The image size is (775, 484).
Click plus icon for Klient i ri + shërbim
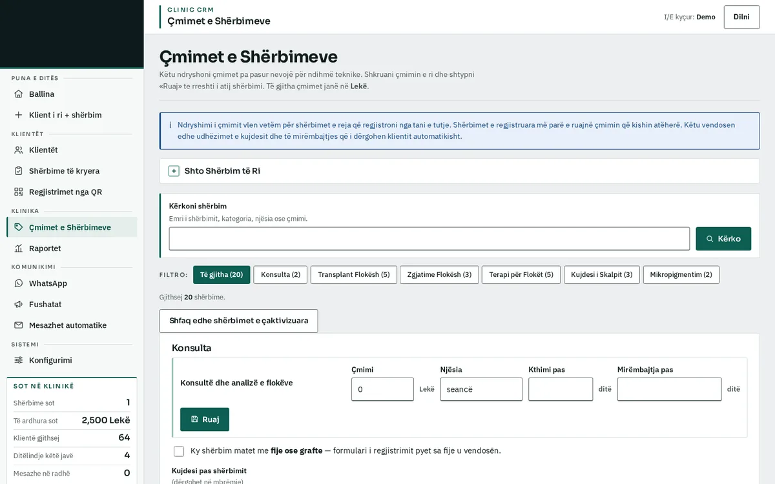pos(18,115)
